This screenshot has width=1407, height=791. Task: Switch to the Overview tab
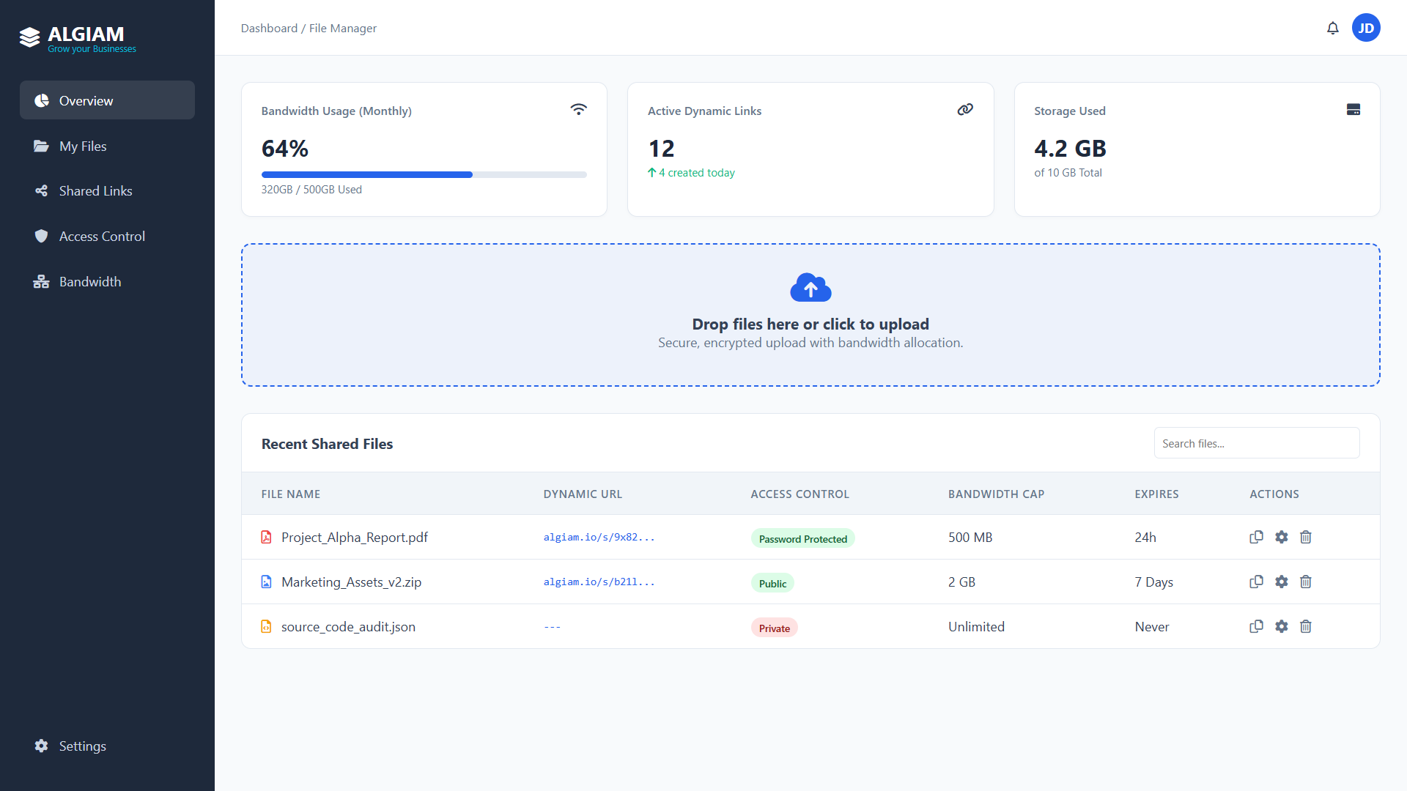pos(86,100)
